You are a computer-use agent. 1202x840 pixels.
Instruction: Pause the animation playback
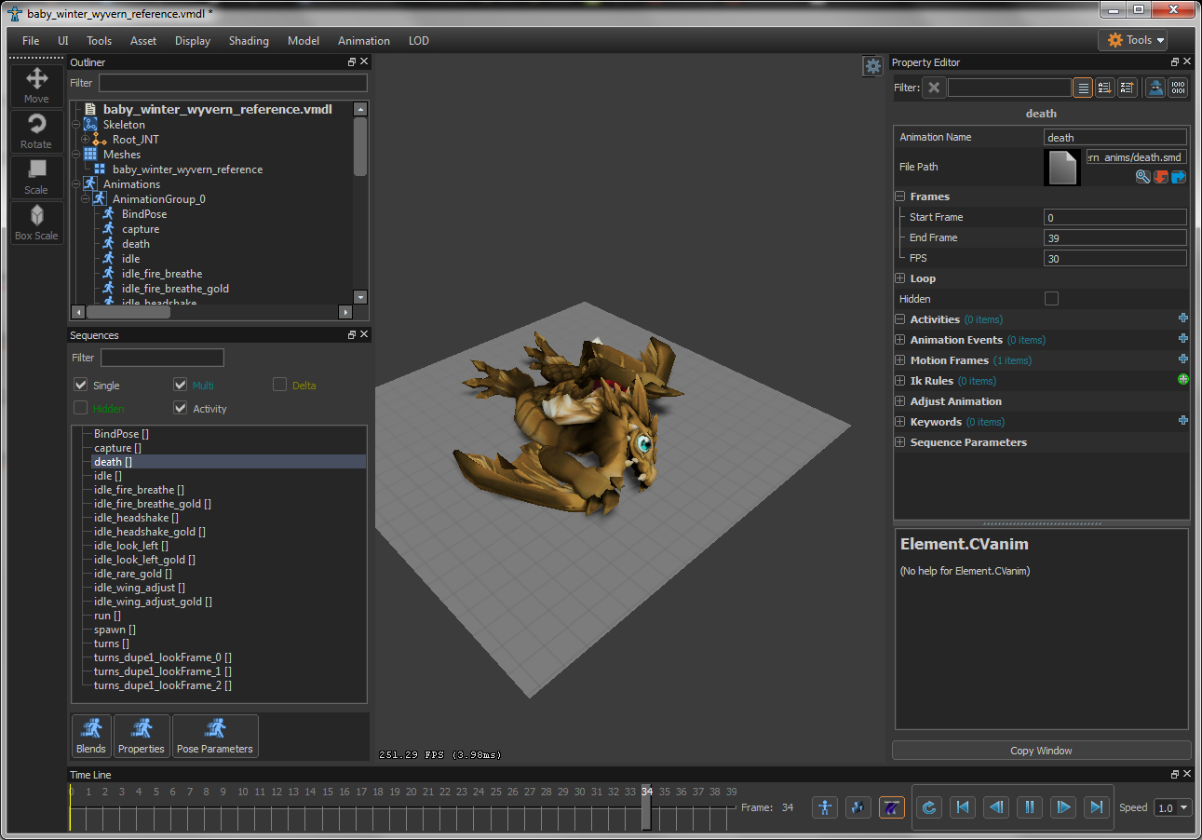(1029, 807)
